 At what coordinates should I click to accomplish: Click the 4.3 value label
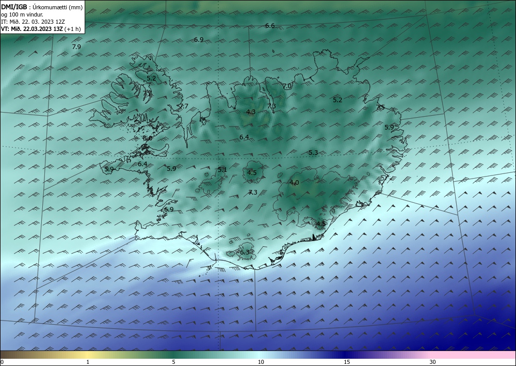251,112
